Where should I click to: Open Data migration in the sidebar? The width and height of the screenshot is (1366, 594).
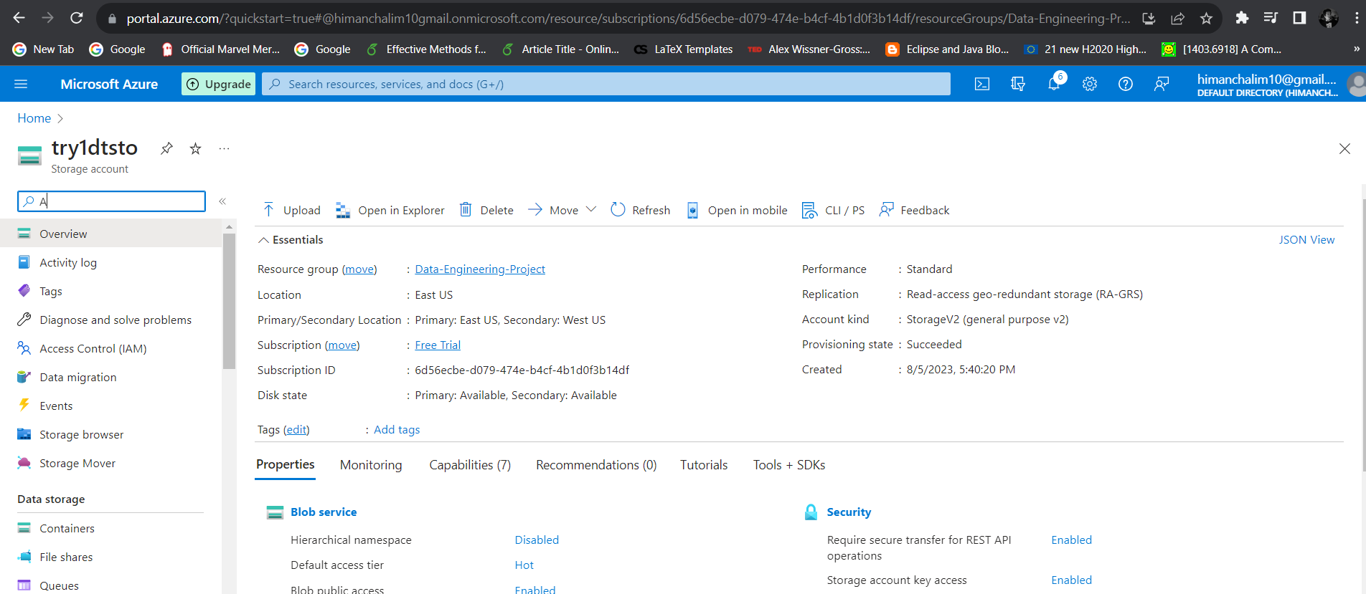(x=111, y=377)
